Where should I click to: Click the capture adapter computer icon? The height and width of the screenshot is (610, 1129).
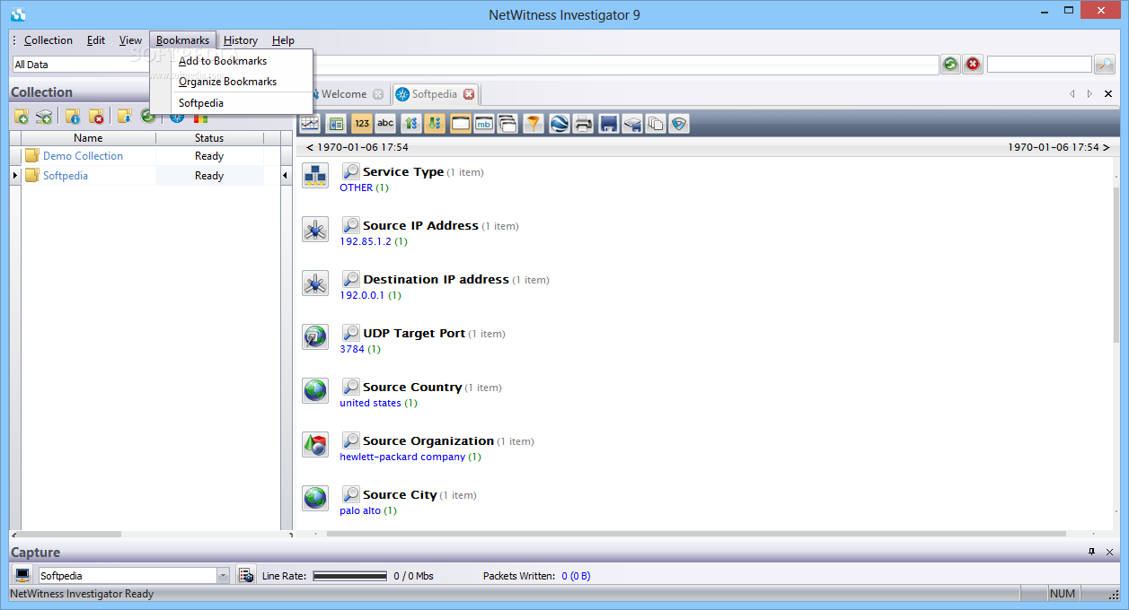click(x=22, y=575)
